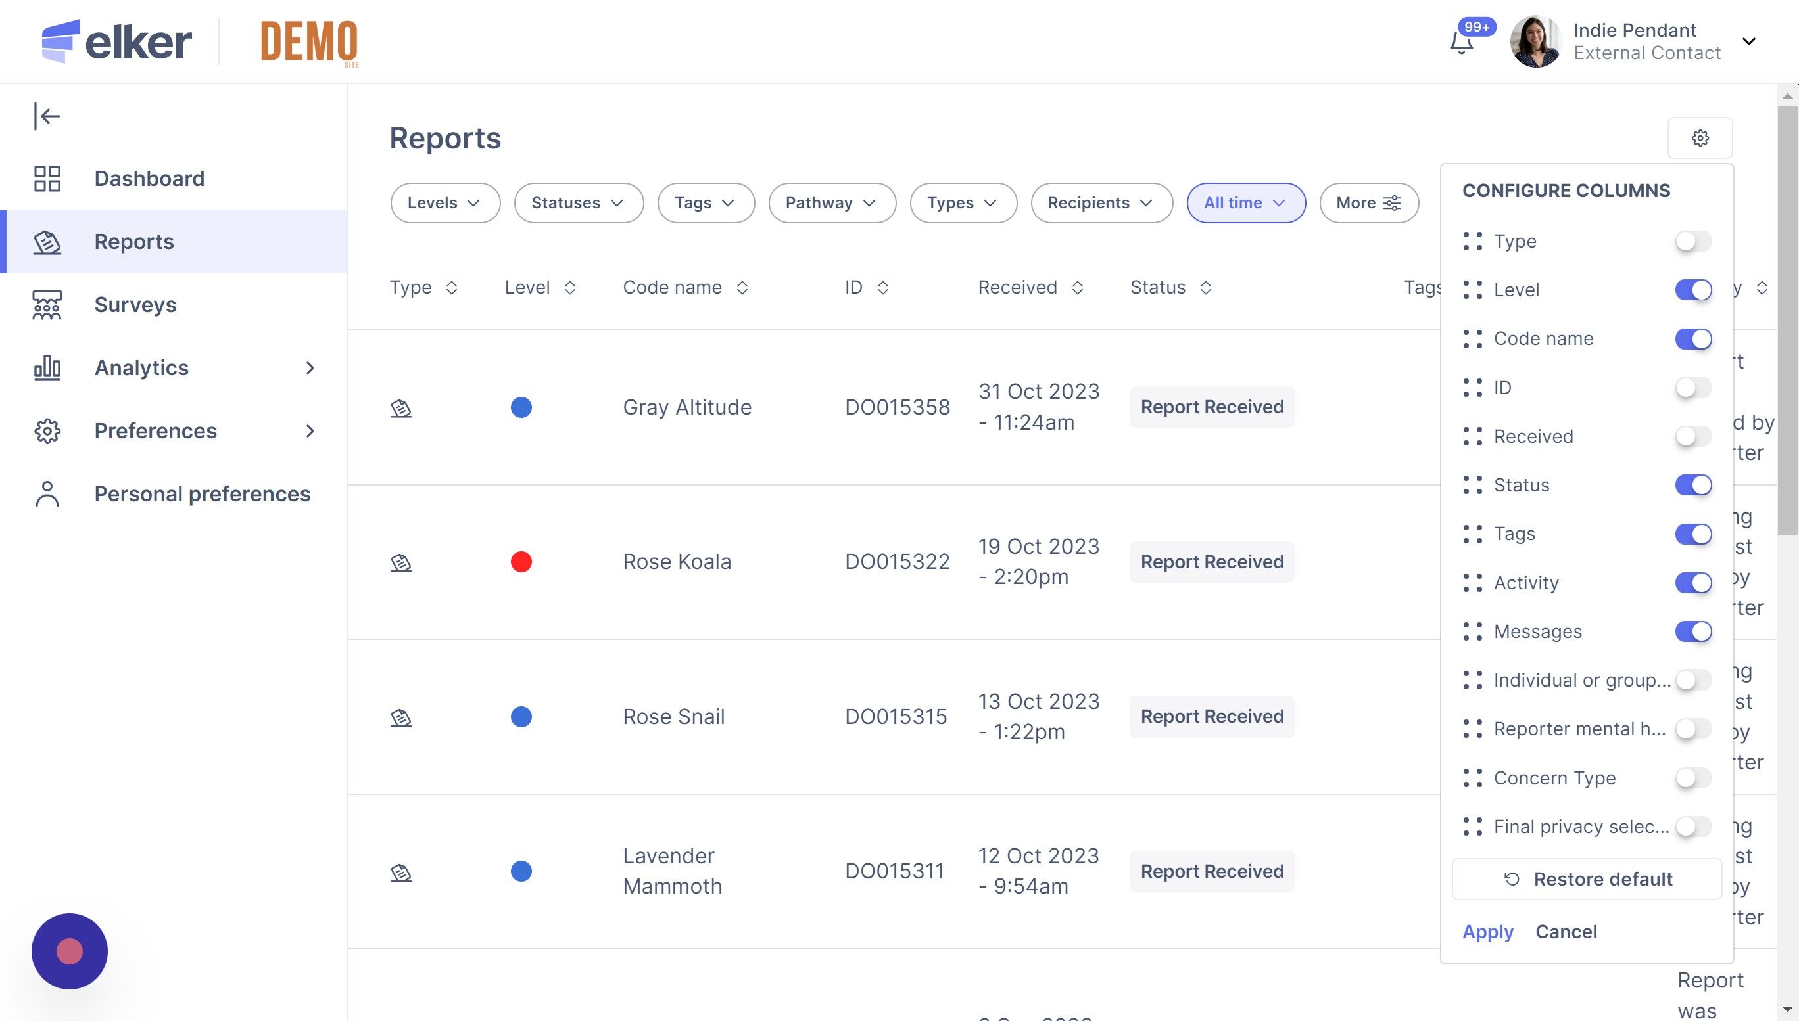
Task: Sort by Level column arrows
Action: coord(569,288)
